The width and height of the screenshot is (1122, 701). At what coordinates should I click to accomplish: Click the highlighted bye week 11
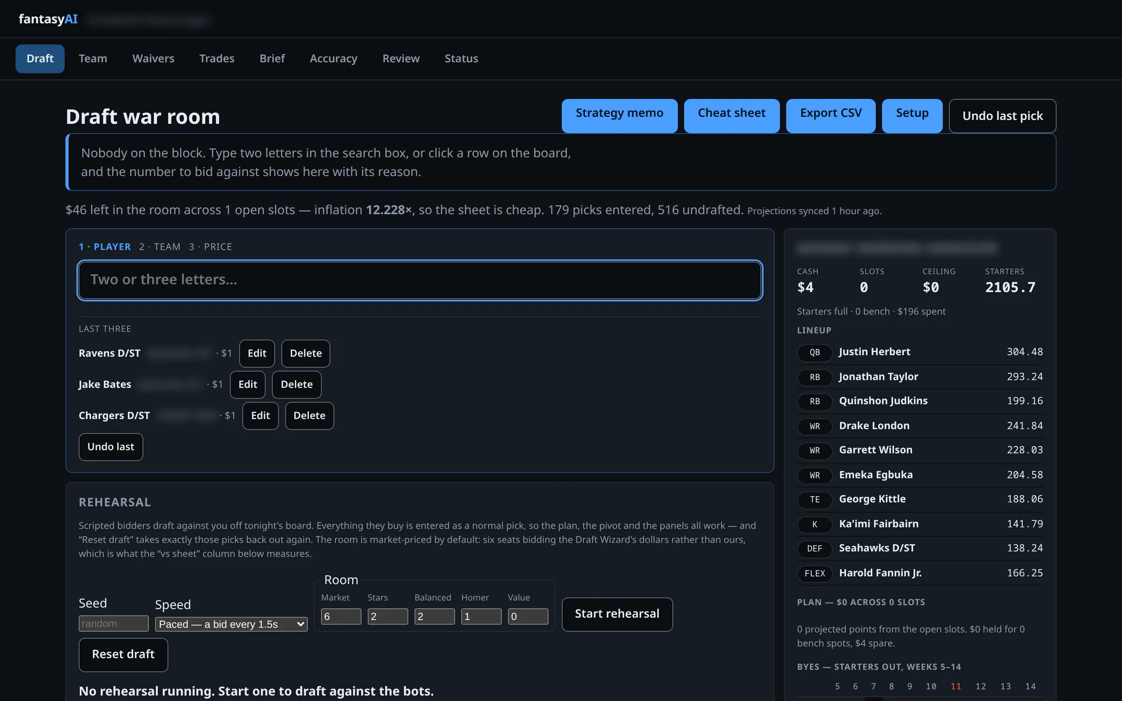click(x=956, y=686)
